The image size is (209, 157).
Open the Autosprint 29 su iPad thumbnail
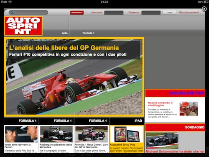127,134
